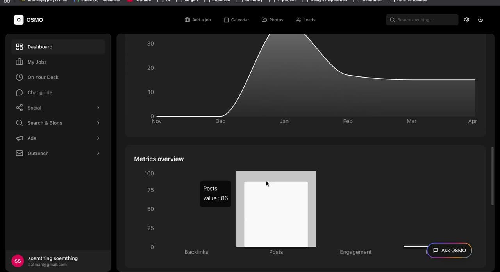Click the Outreach envelope icon
The height and width of the screenshot is (272, 500).
click(x=19, y=153)
